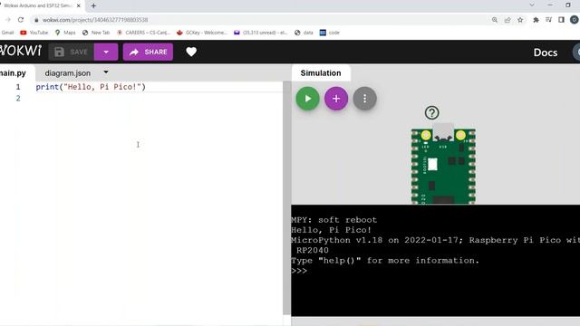
Task: Bookmark this page with the star icon
Action: 520,20
